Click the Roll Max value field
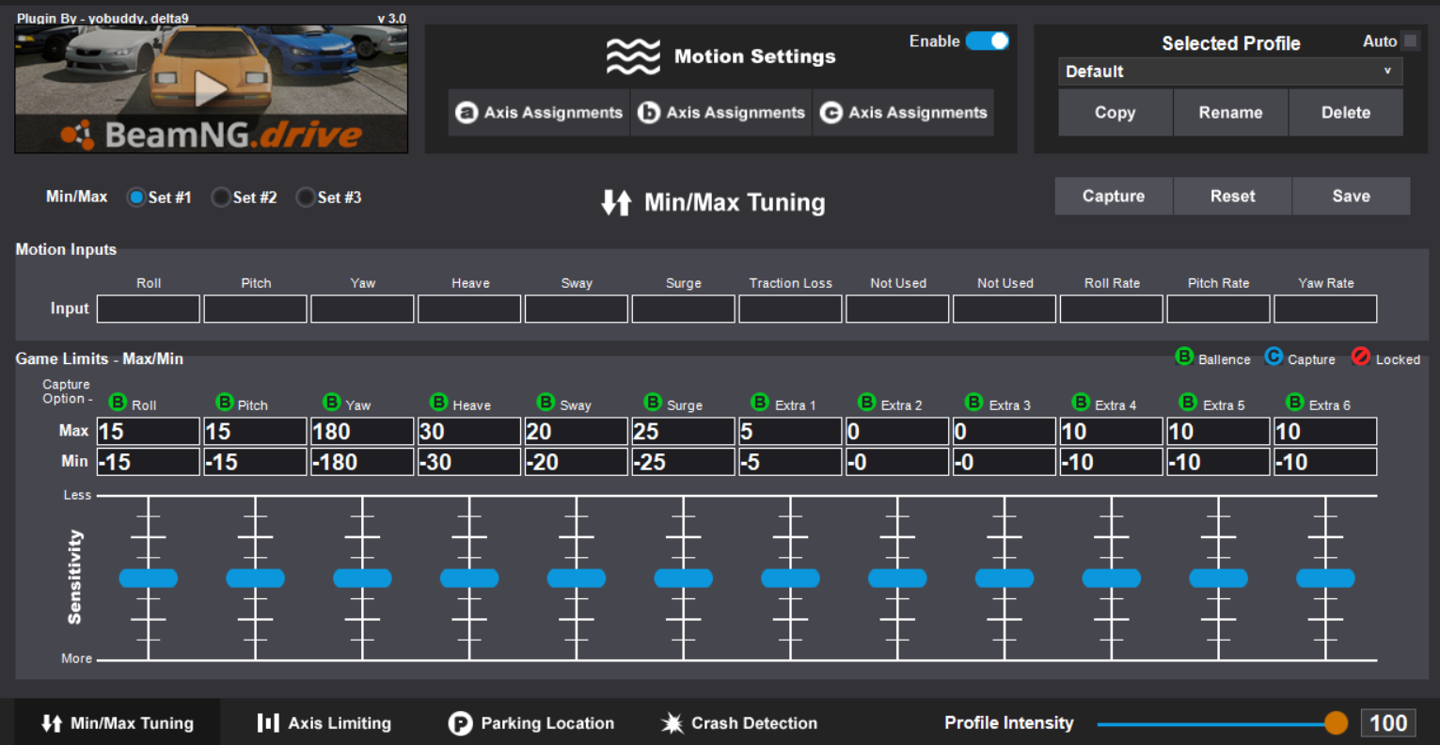Screen dimensions: 1440x745 149,432
